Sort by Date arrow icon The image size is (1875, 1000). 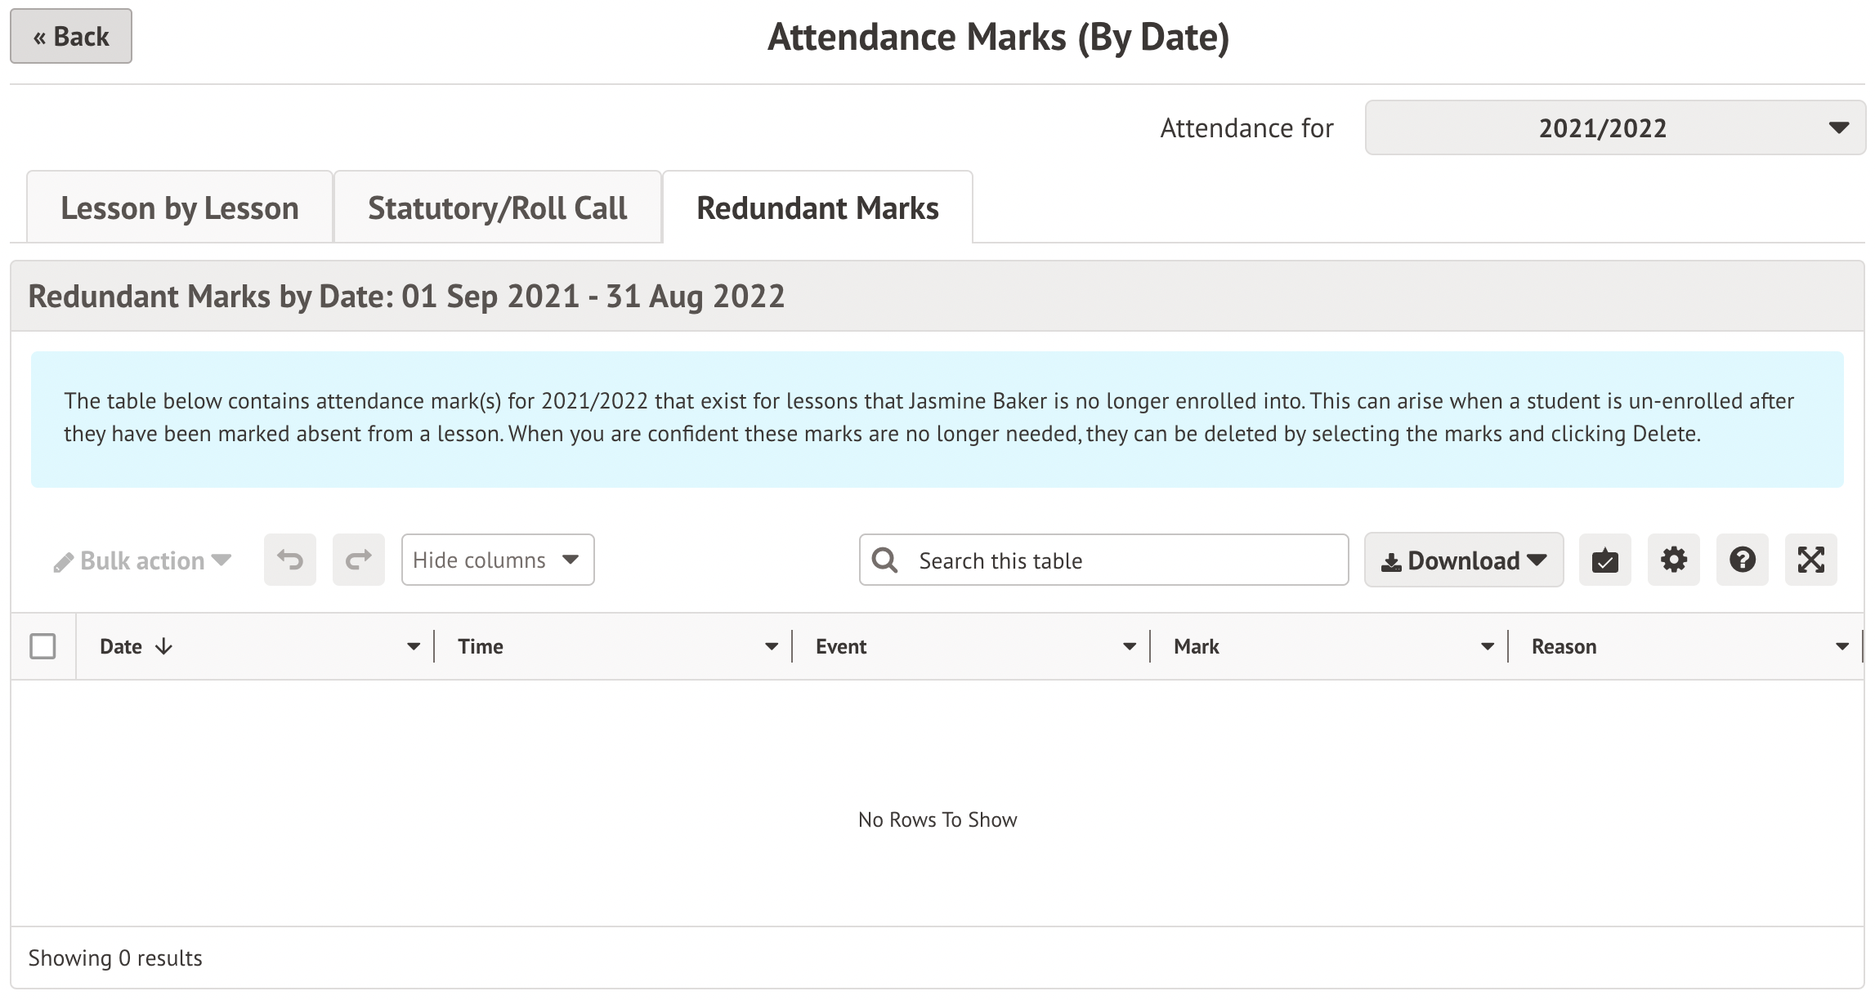point(164,647)
